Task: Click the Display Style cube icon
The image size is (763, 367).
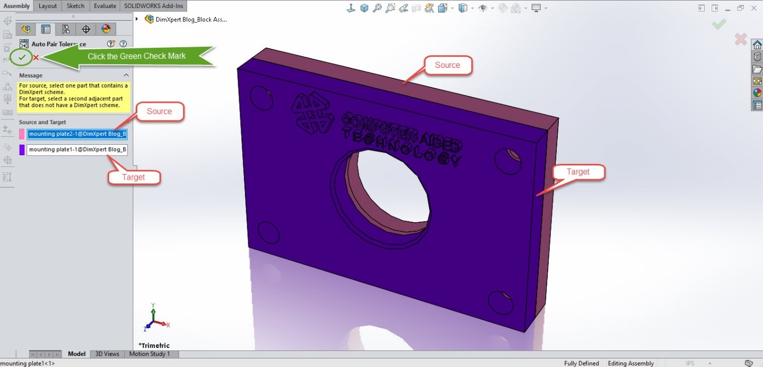Action: pyautogui.click(x=463, y=8)
